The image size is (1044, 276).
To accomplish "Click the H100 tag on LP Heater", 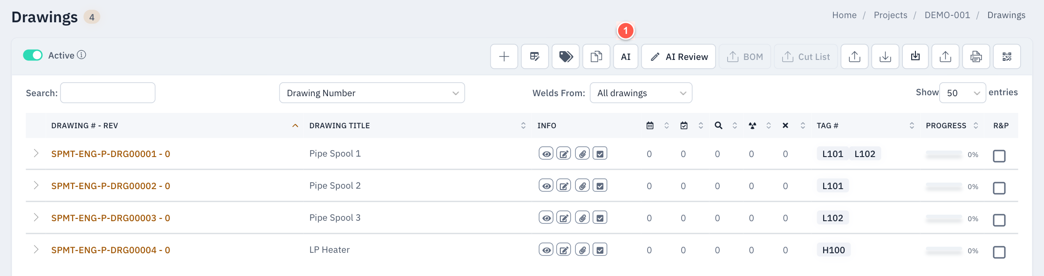I will point(833,250).
